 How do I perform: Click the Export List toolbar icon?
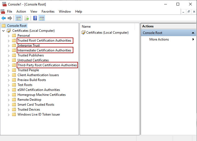point(27,18)
